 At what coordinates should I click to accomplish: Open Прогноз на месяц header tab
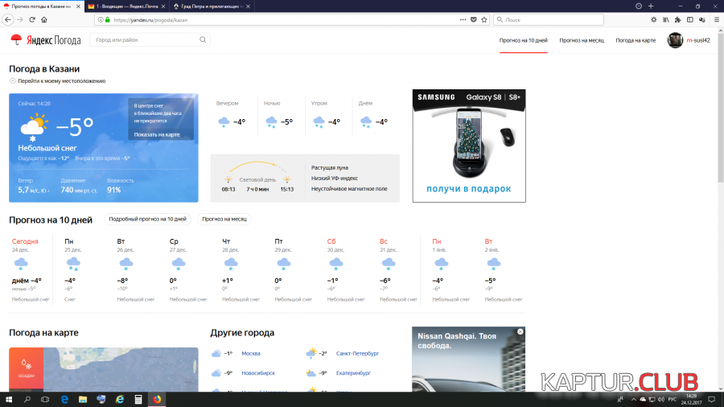coord(582,40)
